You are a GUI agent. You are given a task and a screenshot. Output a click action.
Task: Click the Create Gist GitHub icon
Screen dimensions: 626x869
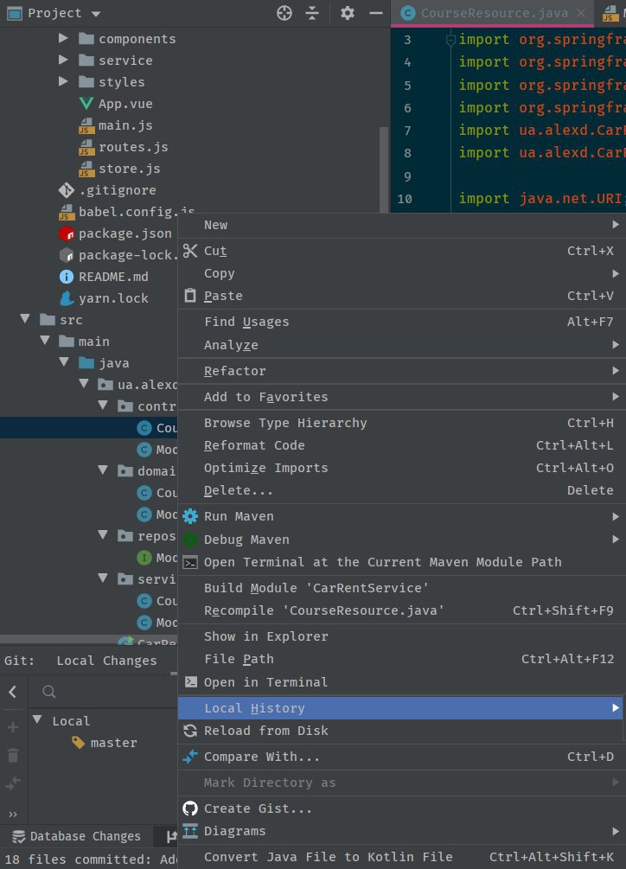(x=190, y=808)
